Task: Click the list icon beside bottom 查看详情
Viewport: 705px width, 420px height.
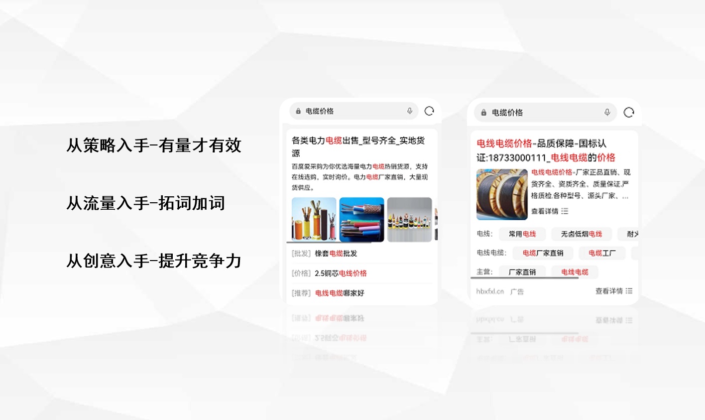Action: click(x=628, y=291)
